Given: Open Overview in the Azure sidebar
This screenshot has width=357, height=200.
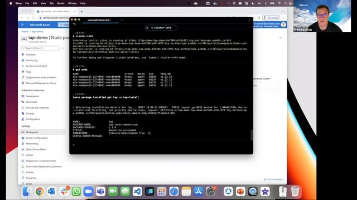Looking at the screenshot, I should pyautogui.click(x=31, y=54).
